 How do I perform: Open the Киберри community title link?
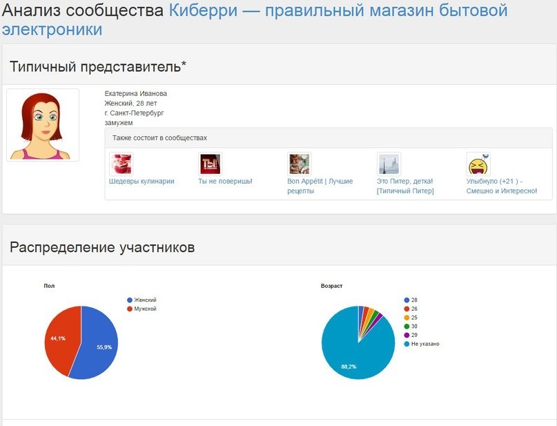255,20
